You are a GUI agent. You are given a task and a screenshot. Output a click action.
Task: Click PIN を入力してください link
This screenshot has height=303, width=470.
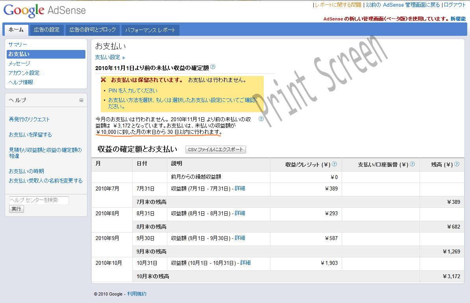pos(133,91)
